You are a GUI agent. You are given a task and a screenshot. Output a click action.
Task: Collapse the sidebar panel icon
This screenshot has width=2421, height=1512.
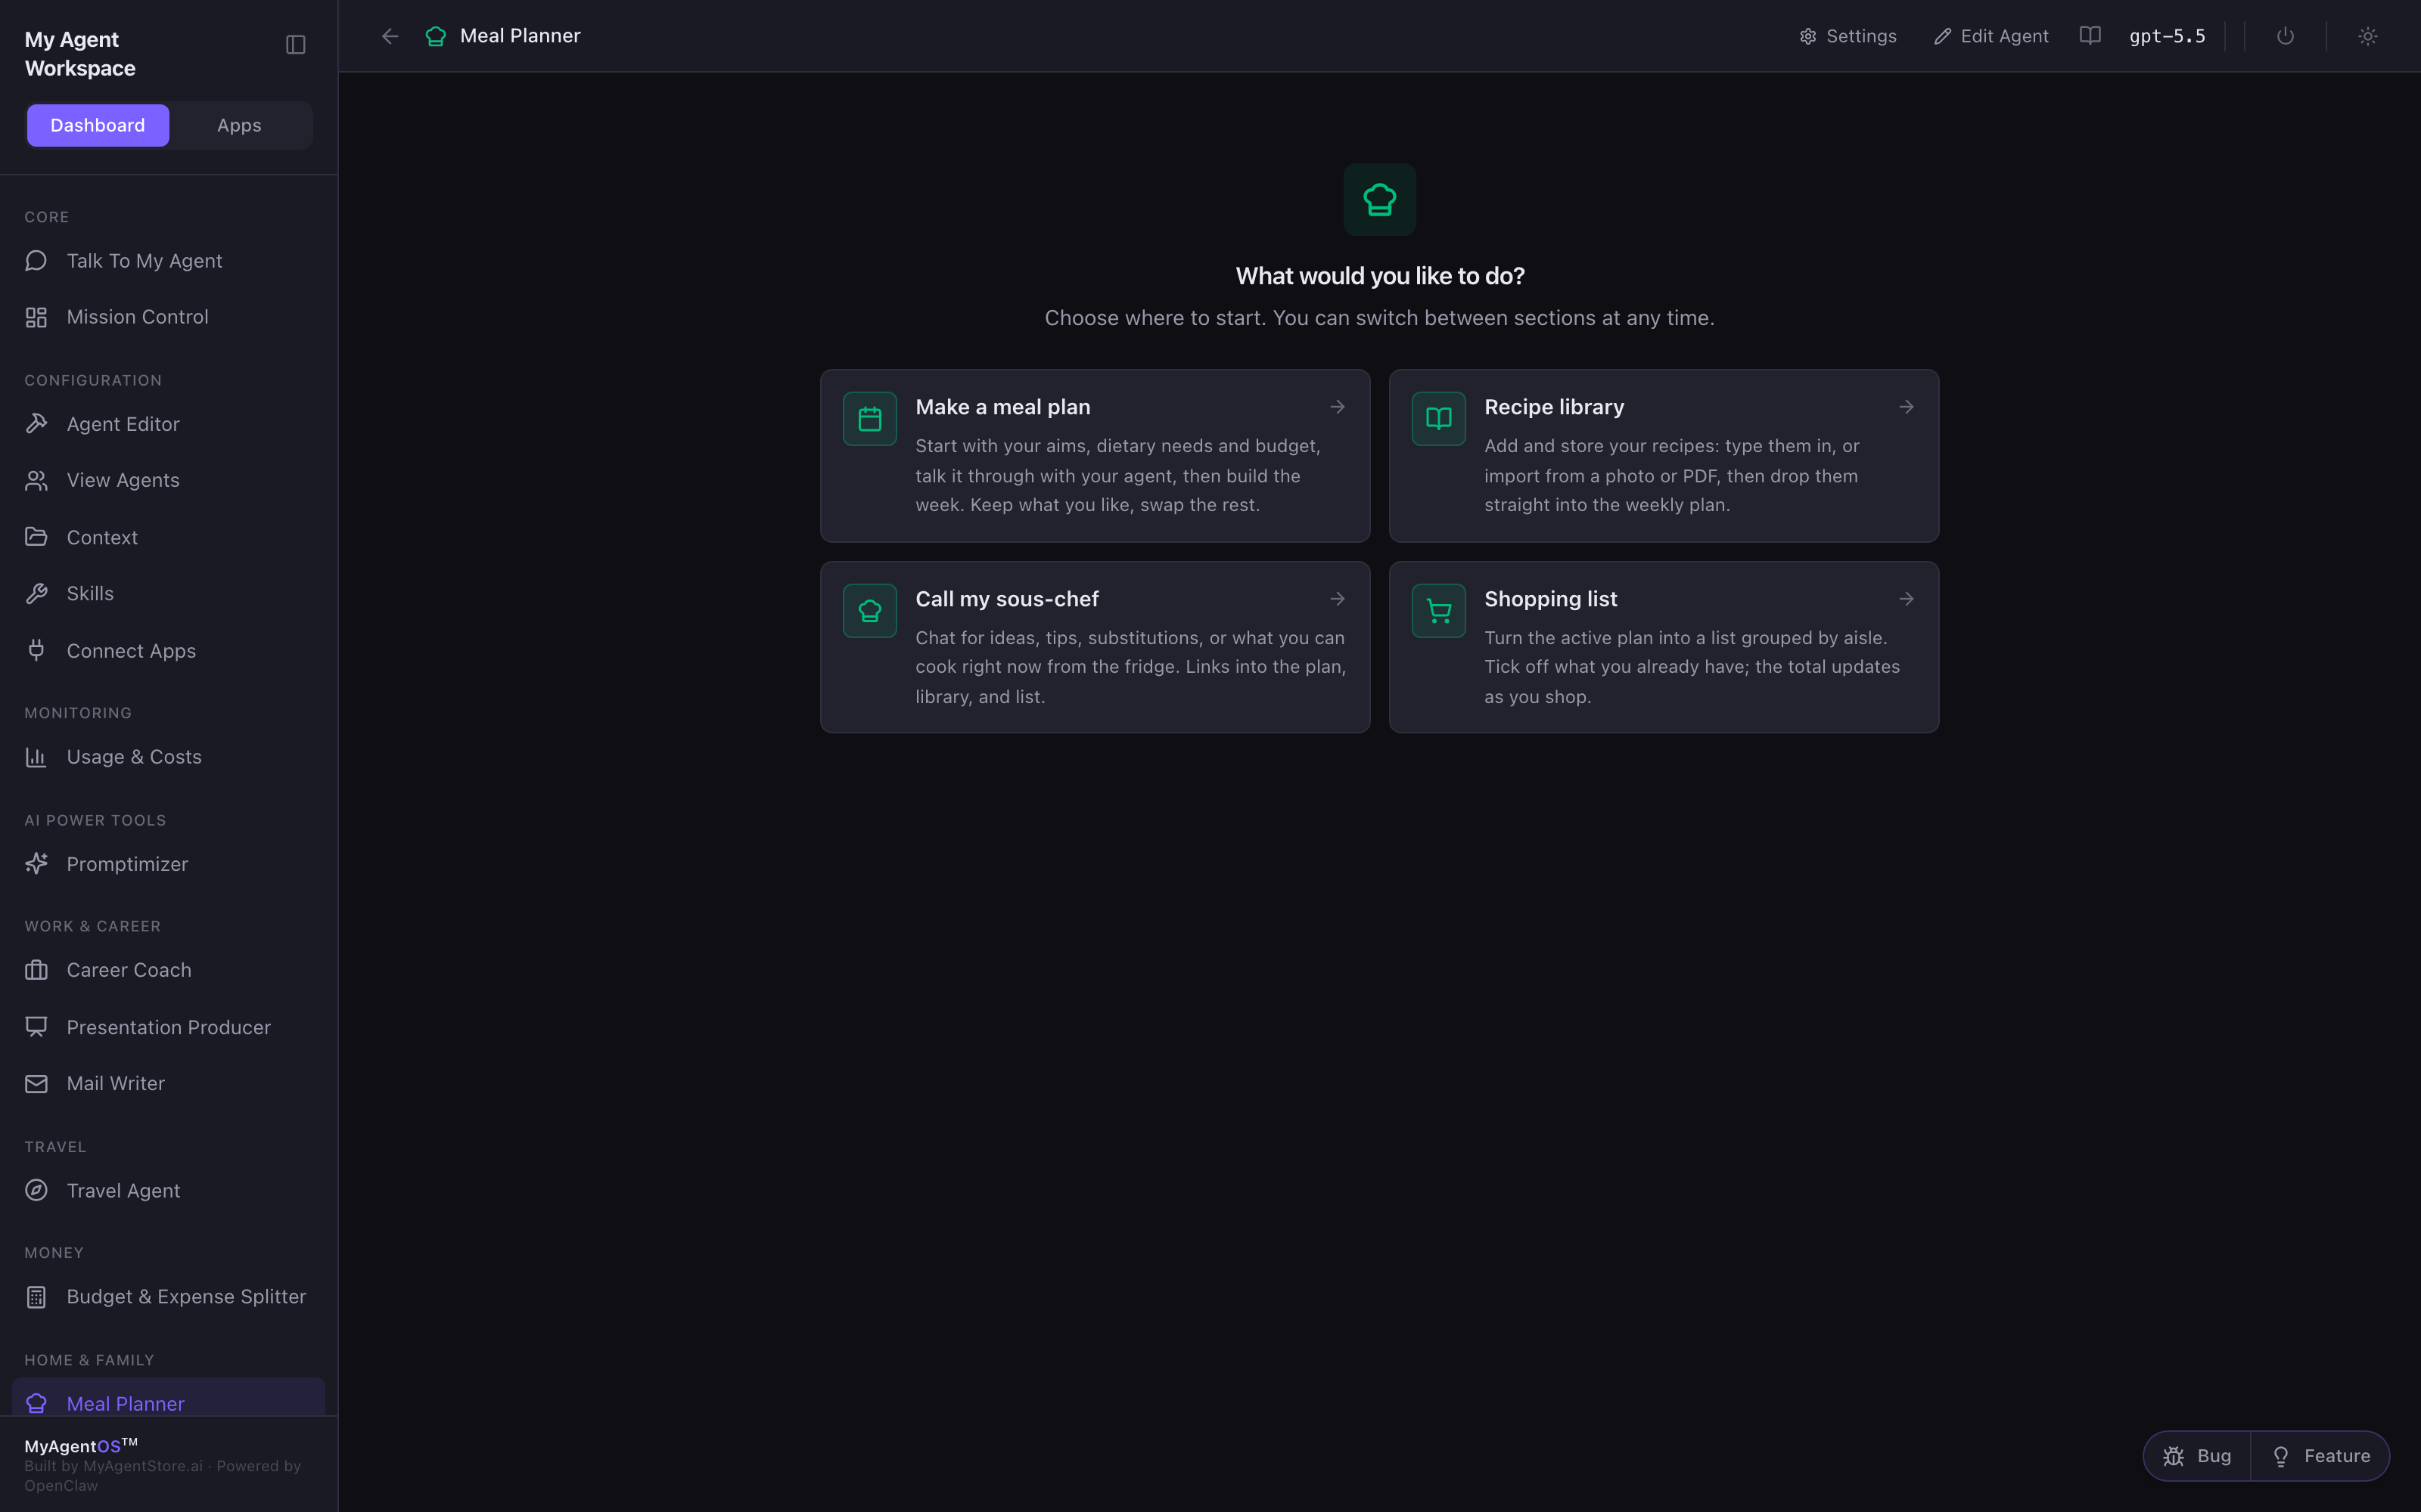click(295, 45)
